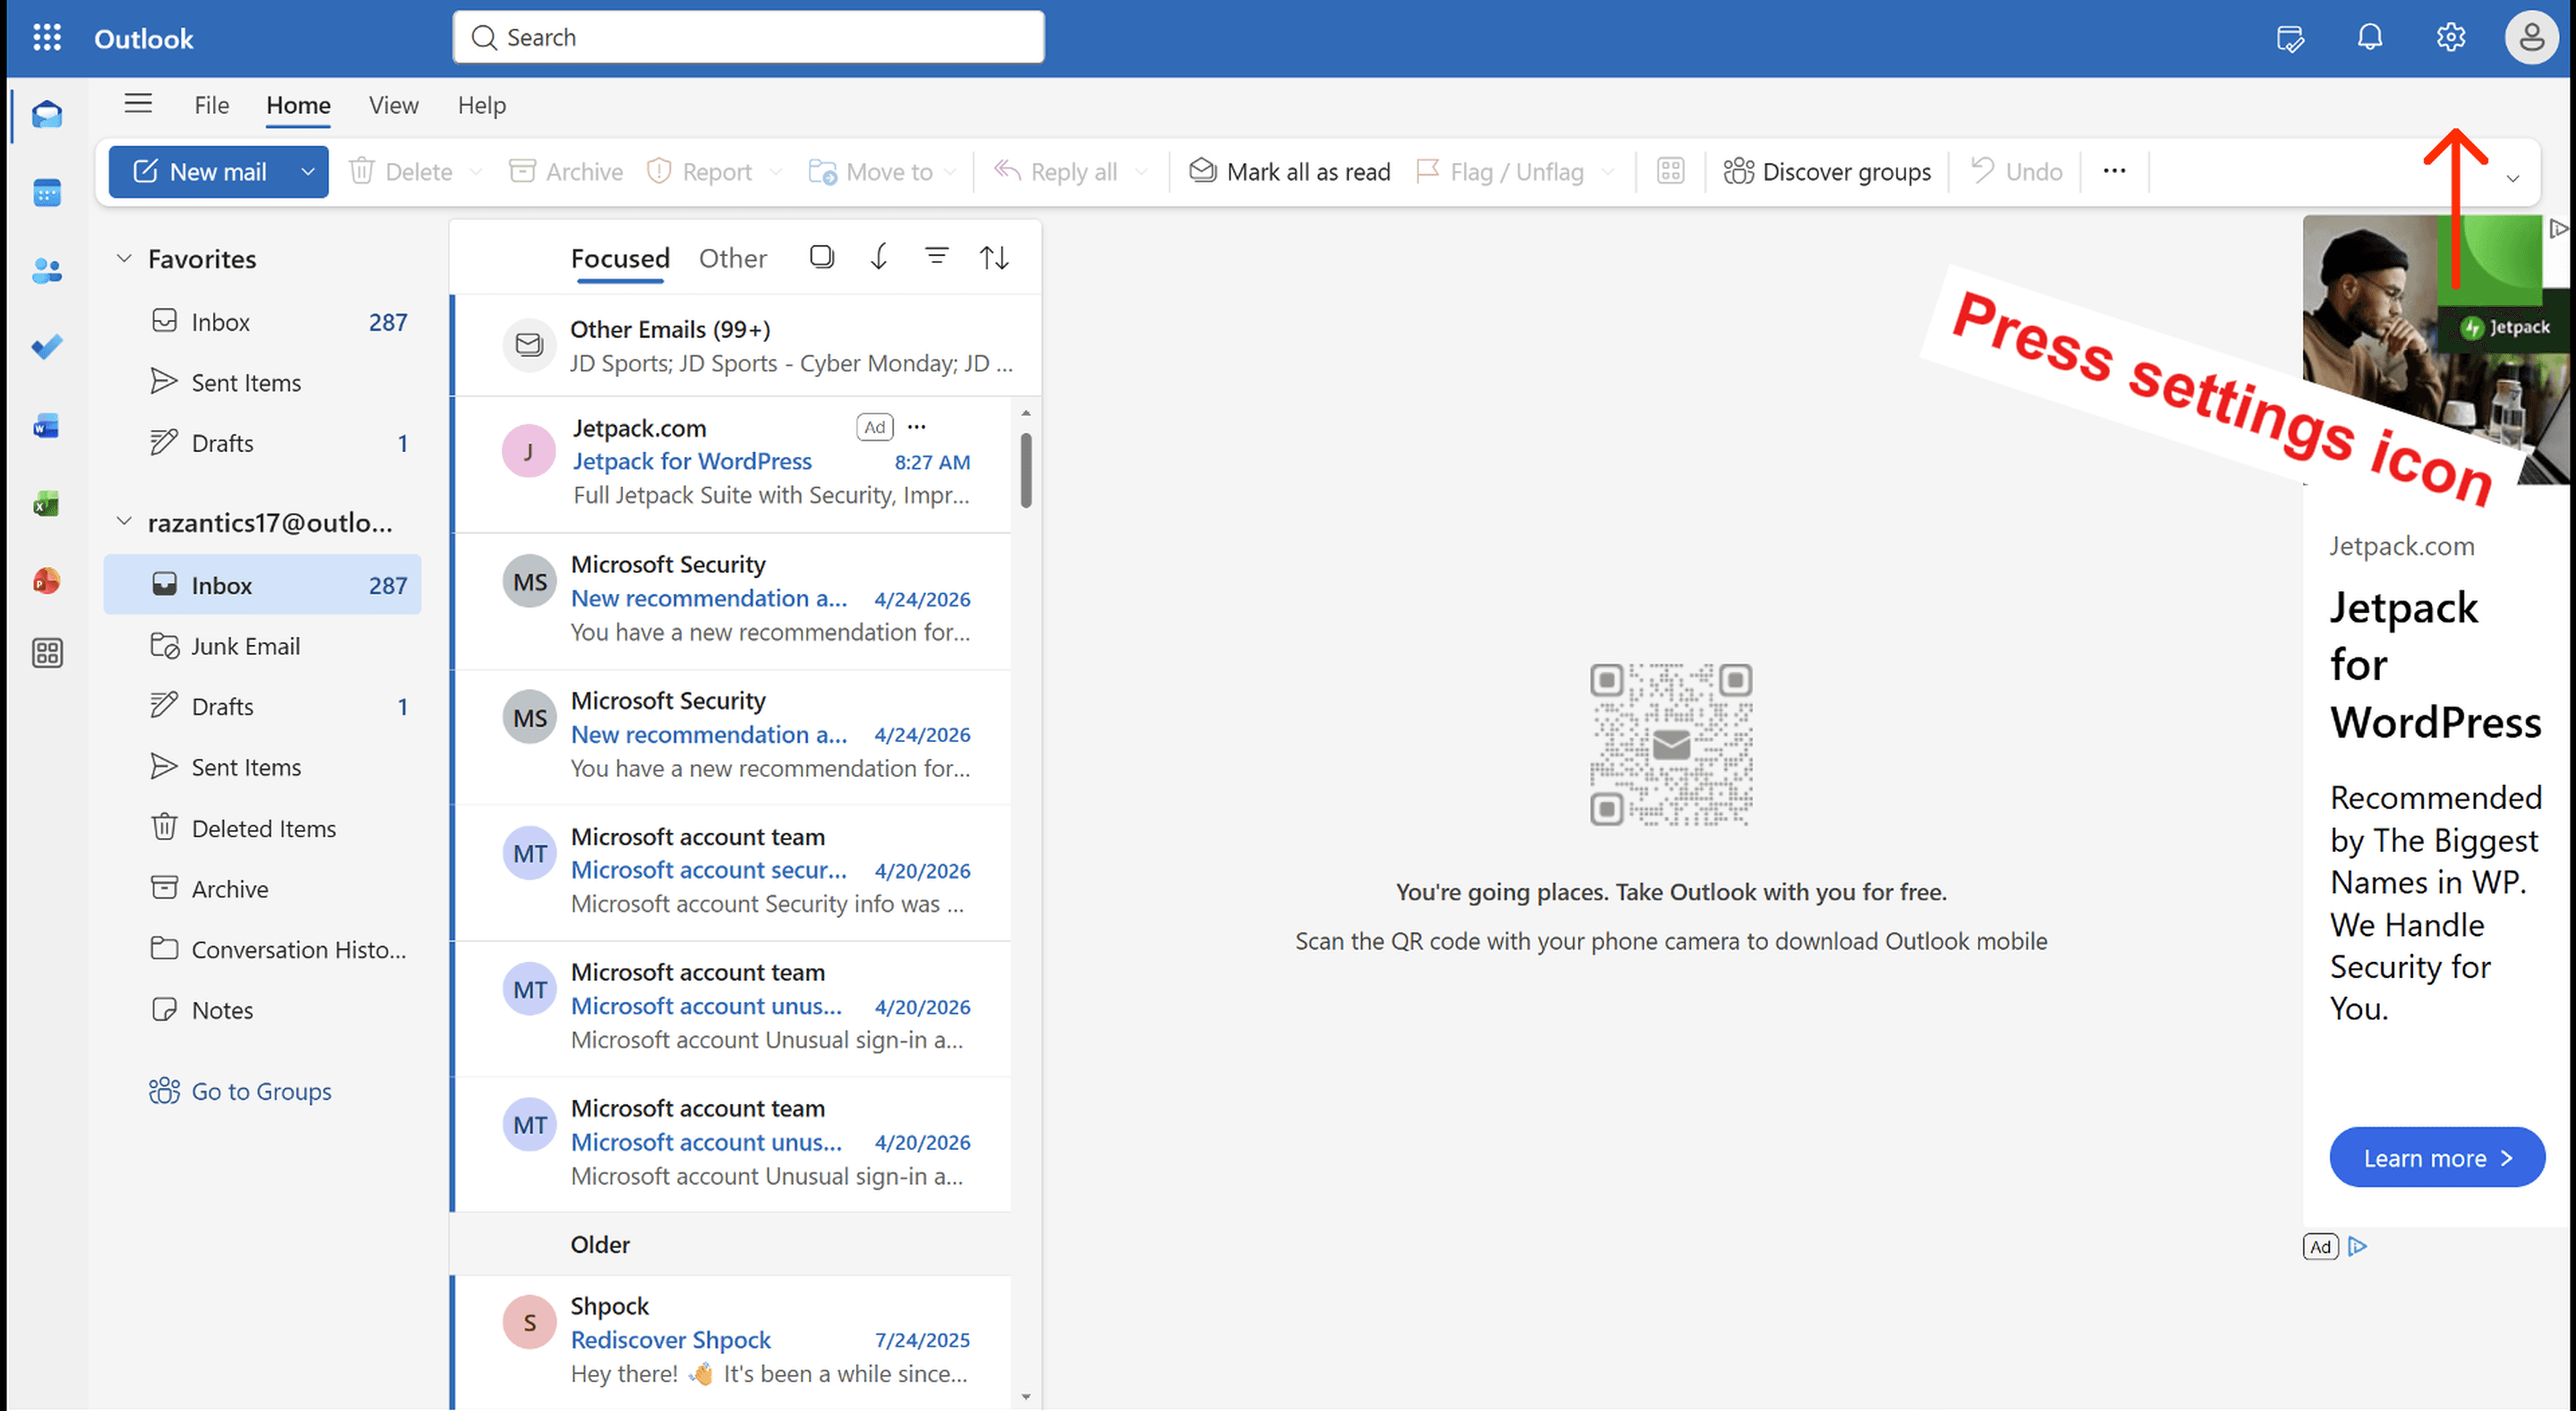Open the Notes folder
2576x1411 pixels.
(x=262, y=1010)
